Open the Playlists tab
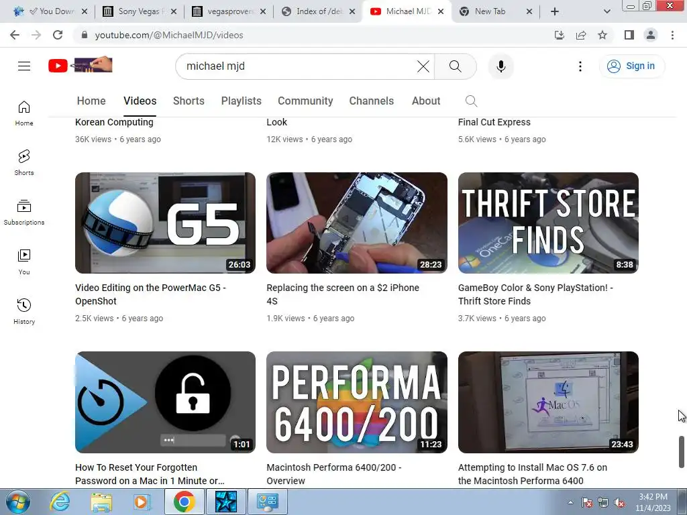Image resolution: width=687 pixels, height=515 pixels. click(241, 101)
